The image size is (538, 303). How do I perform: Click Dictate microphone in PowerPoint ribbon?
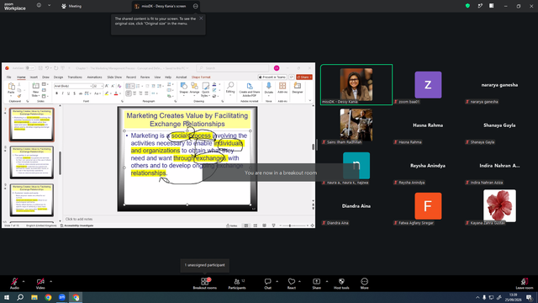click(x=269, y=88)
